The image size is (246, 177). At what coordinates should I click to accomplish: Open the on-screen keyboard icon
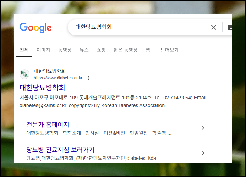[x=230, y=27]
